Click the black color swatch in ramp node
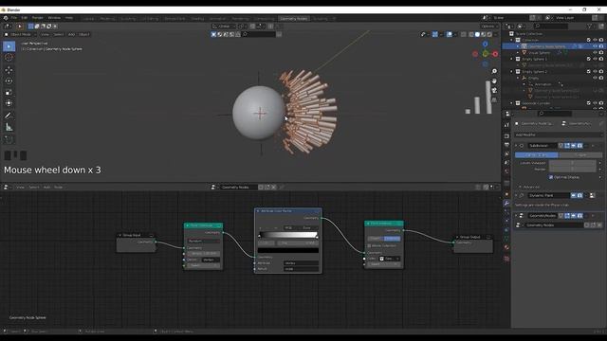Screen dimensions: 607x341 288,250
